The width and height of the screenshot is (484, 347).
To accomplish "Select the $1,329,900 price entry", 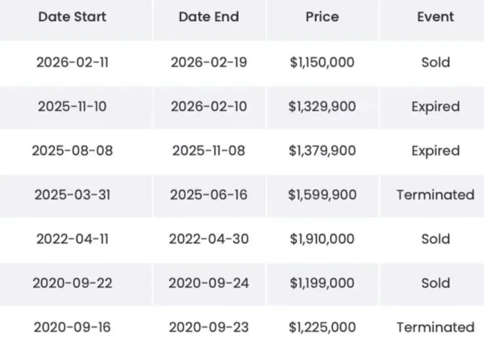I will pyautogui.click(x=321, y=106).
